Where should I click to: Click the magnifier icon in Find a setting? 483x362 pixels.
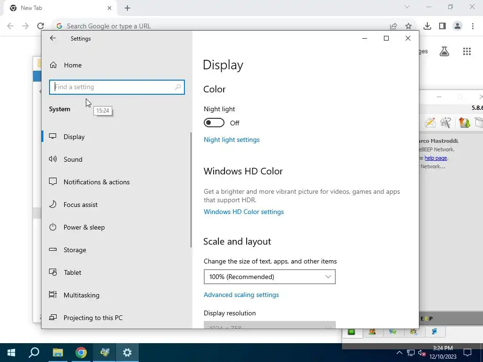pos(178,87)
